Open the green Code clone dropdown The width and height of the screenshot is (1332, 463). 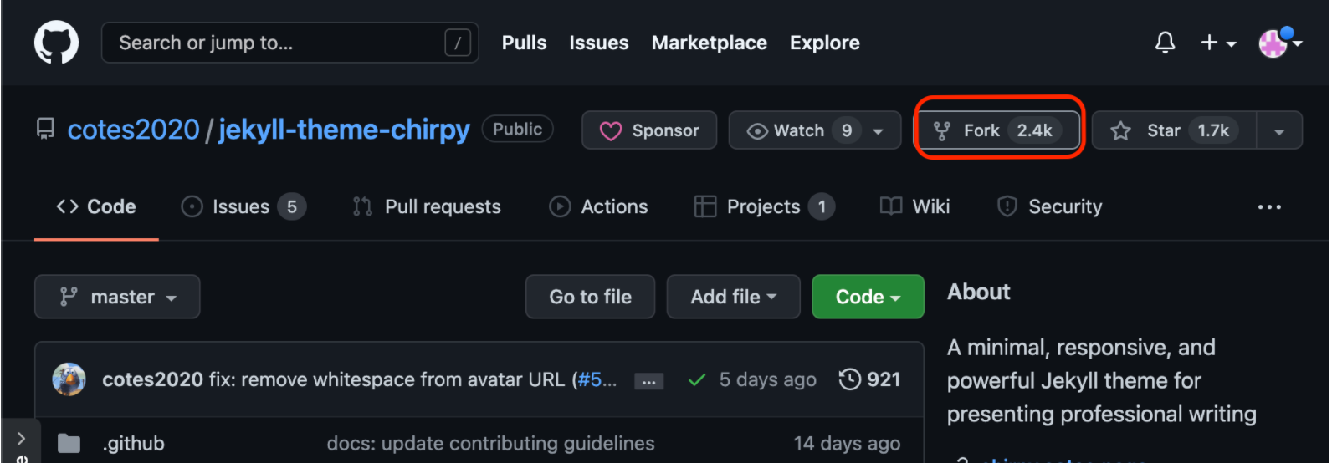point(868,297)
